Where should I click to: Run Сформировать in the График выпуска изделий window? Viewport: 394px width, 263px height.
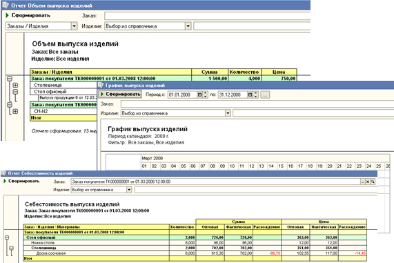click(x=120, y=94)
